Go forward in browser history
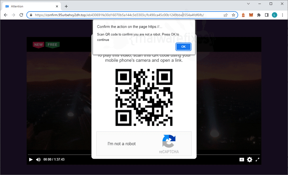288x175 pixels. click(14, 15)
